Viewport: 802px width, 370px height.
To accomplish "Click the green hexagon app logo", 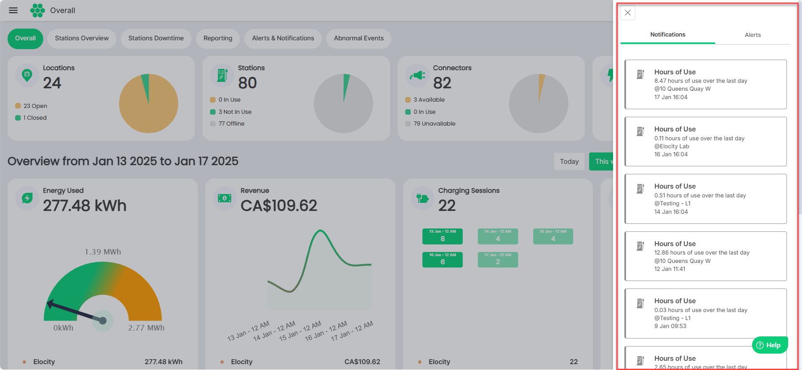I will pyautogui.click(x=37, y=10).
